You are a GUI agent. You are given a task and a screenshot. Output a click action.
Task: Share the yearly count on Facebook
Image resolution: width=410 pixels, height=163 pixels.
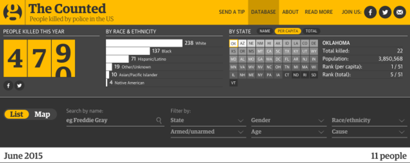(x=8, y=86)
